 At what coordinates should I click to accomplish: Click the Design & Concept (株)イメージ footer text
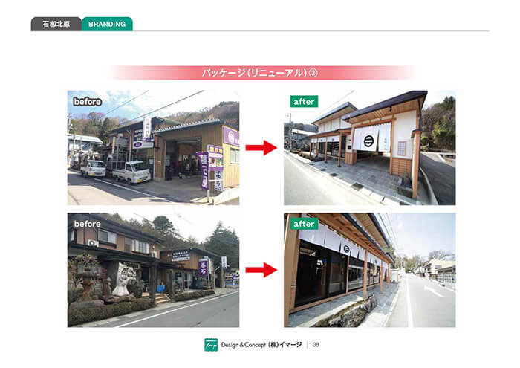[260, 344]
